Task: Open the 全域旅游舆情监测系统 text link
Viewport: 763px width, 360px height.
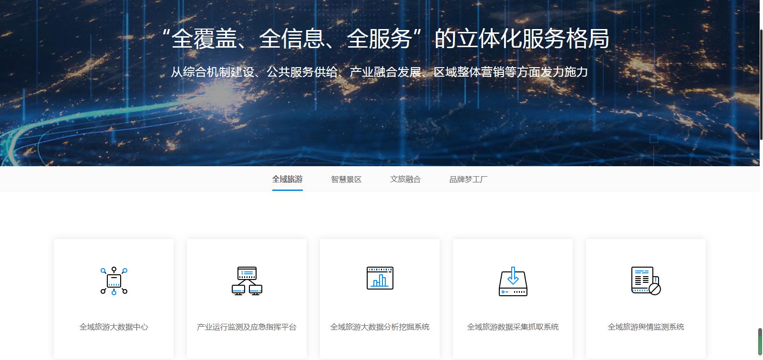Action: 646,327
